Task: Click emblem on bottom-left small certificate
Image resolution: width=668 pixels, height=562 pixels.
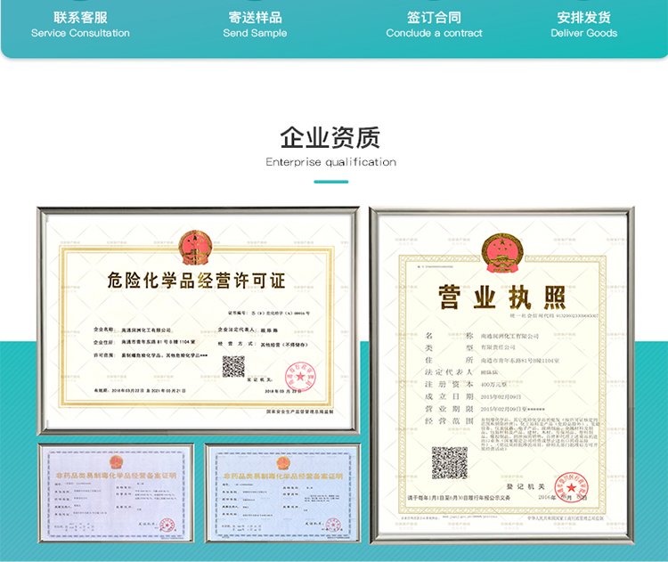Action: click(116, 461)
